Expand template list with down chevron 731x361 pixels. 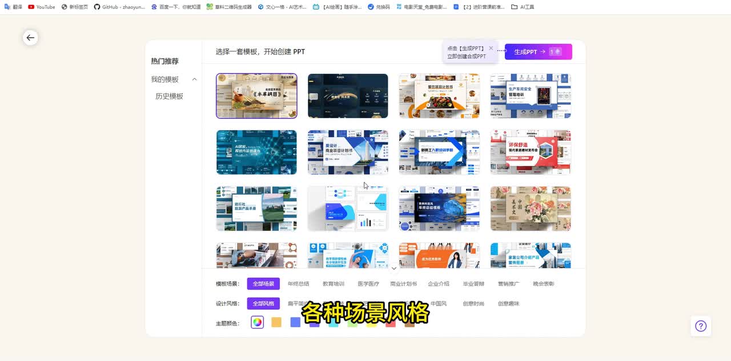click(x=394, y=268)
